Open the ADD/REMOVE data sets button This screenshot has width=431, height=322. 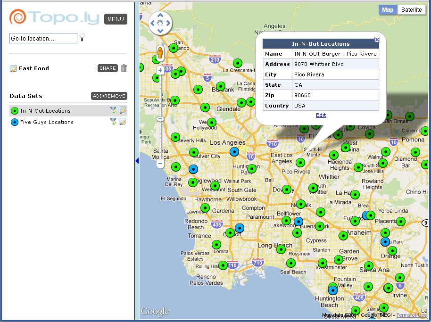(109, 96)
